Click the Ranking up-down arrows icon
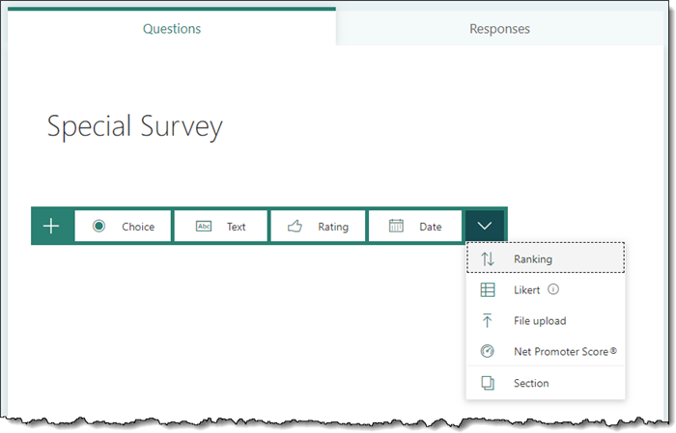This screenshot has width=676, height=433. coord(488,258)
